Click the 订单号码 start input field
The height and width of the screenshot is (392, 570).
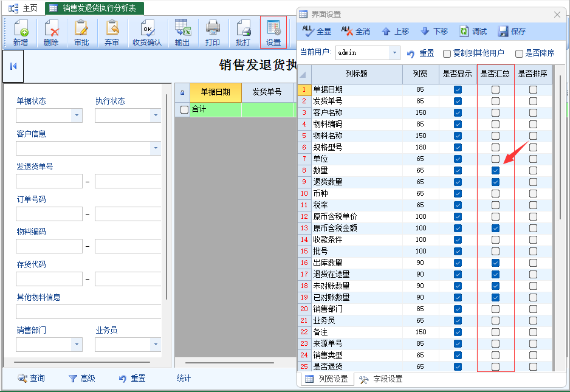(49, 214)
